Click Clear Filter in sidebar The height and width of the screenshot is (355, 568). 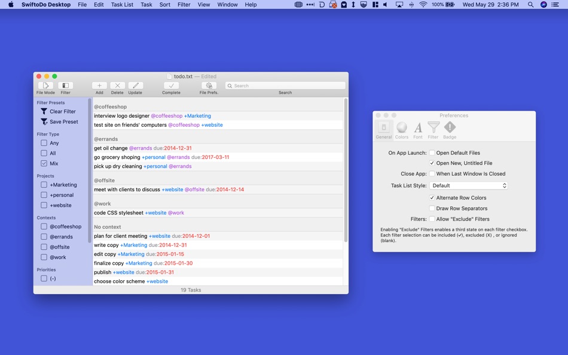pos(62,112)
